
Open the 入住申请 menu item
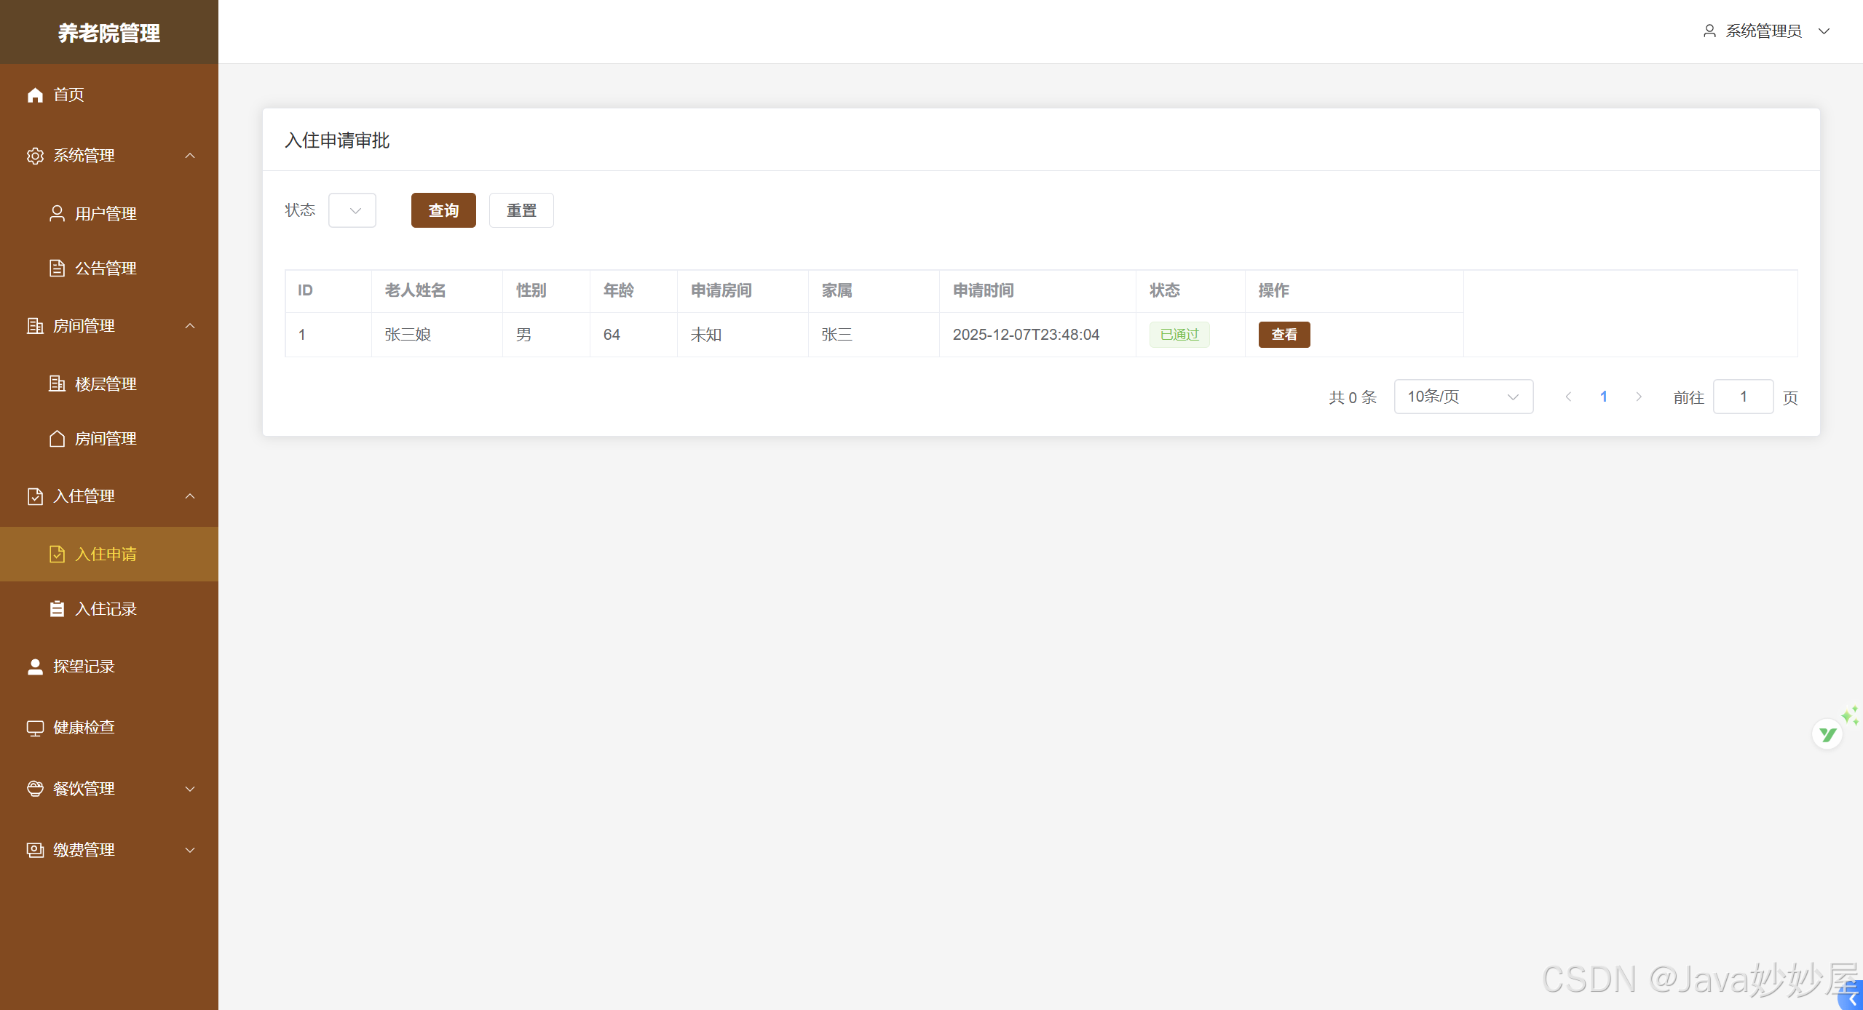(106, 554)
